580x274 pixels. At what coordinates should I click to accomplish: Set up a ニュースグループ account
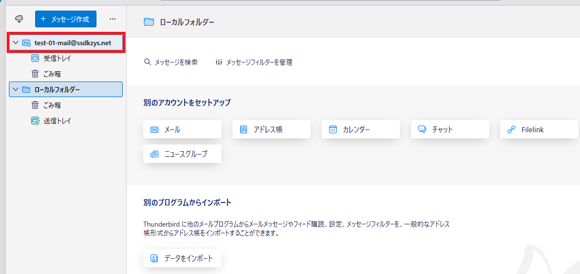pyautogui.click(x=182, y=154)
